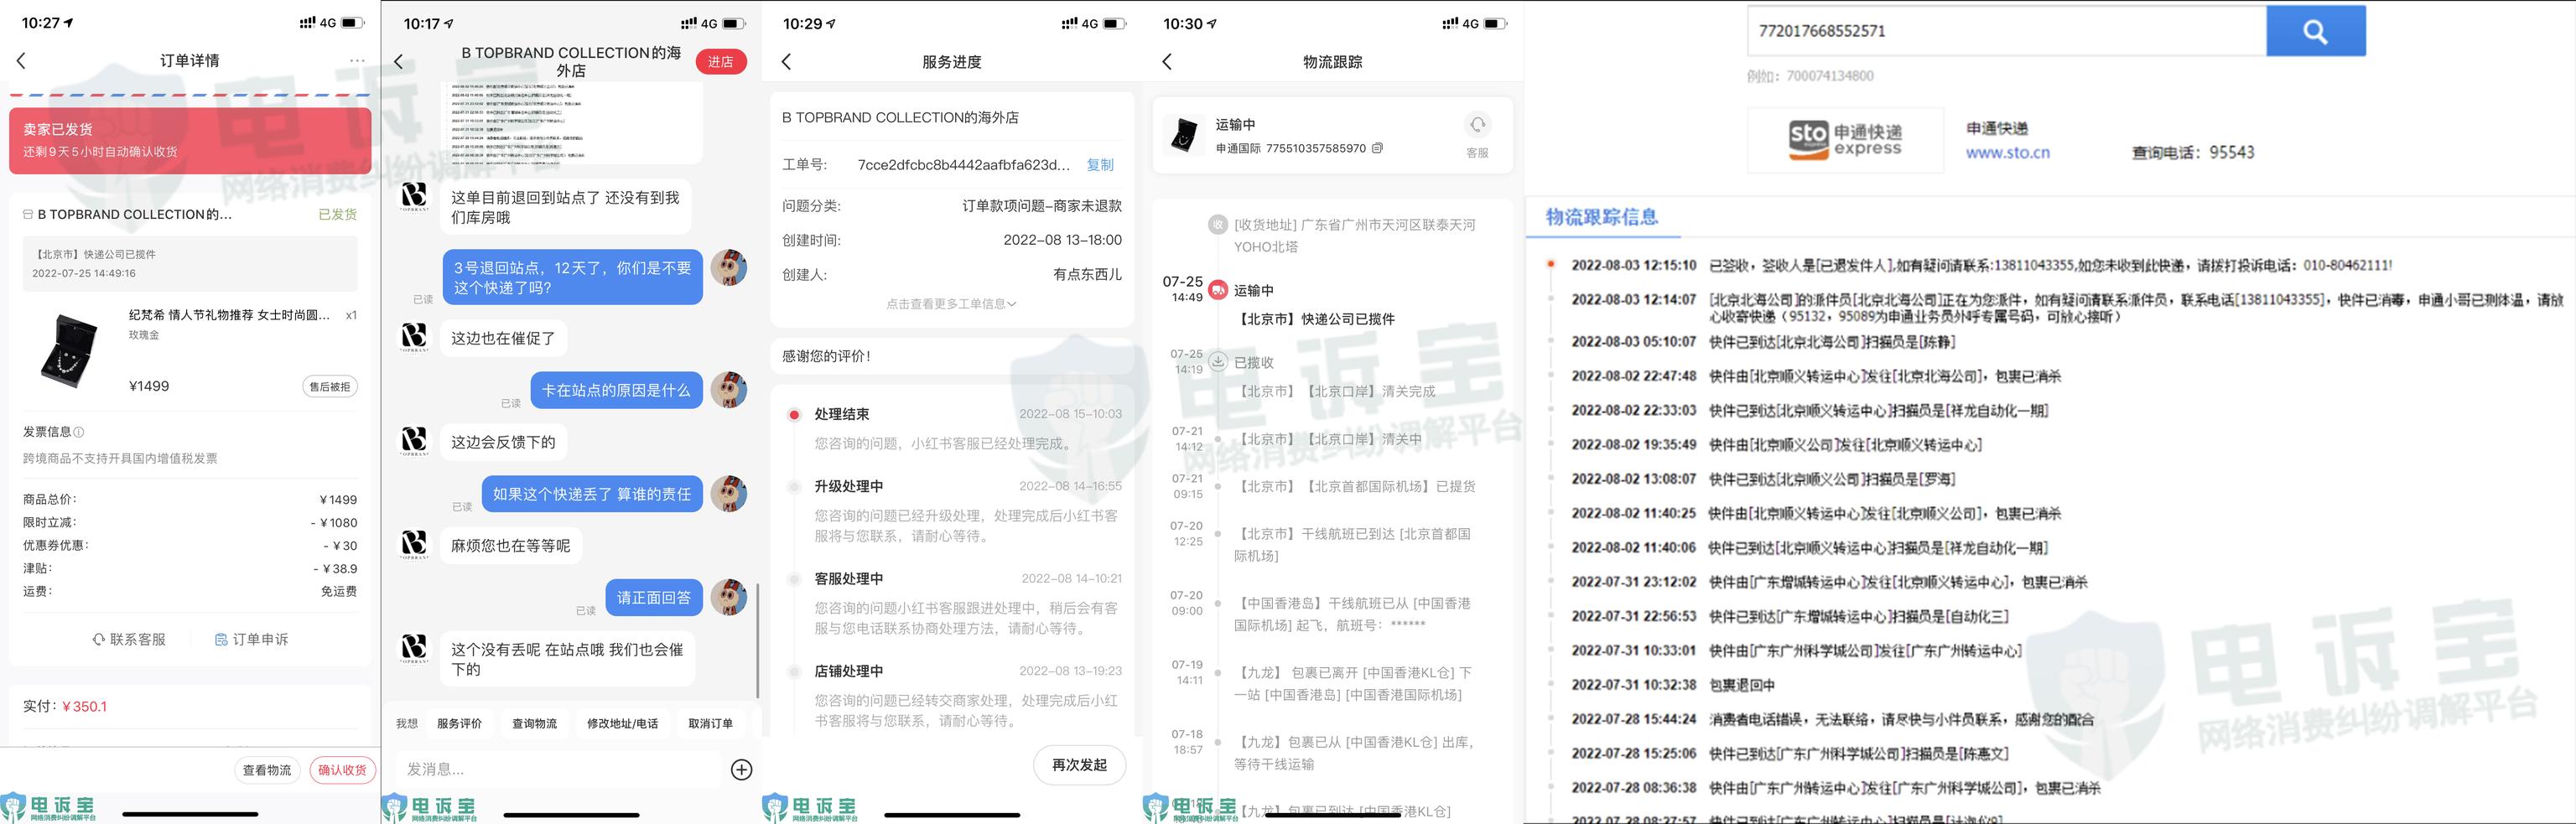Open the www.sto.cn link

pos(2008,153)
